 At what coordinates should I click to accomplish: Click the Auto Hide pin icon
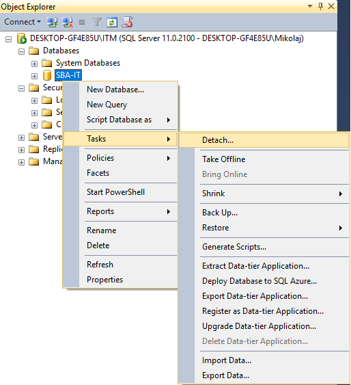[320, 6]
